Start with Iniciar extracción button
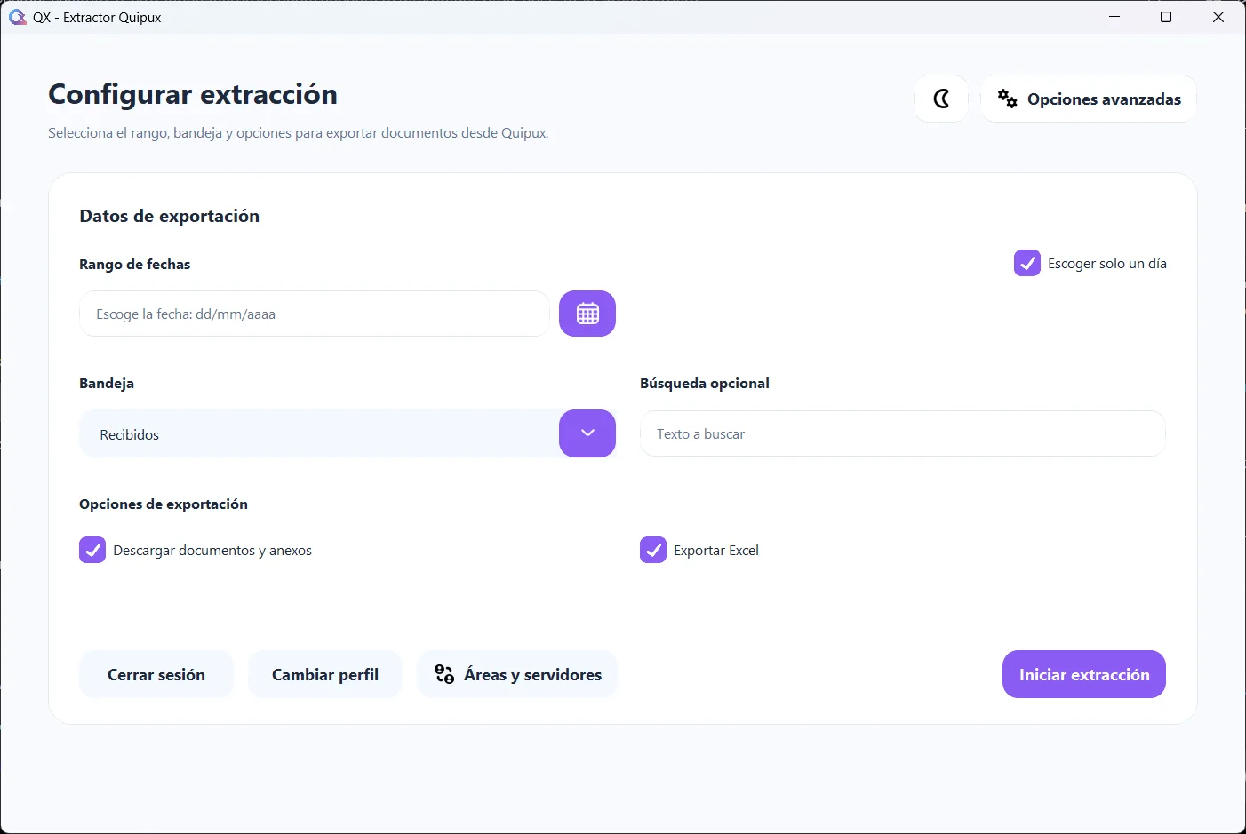The image size is (1246, 834). [1084, 674]
